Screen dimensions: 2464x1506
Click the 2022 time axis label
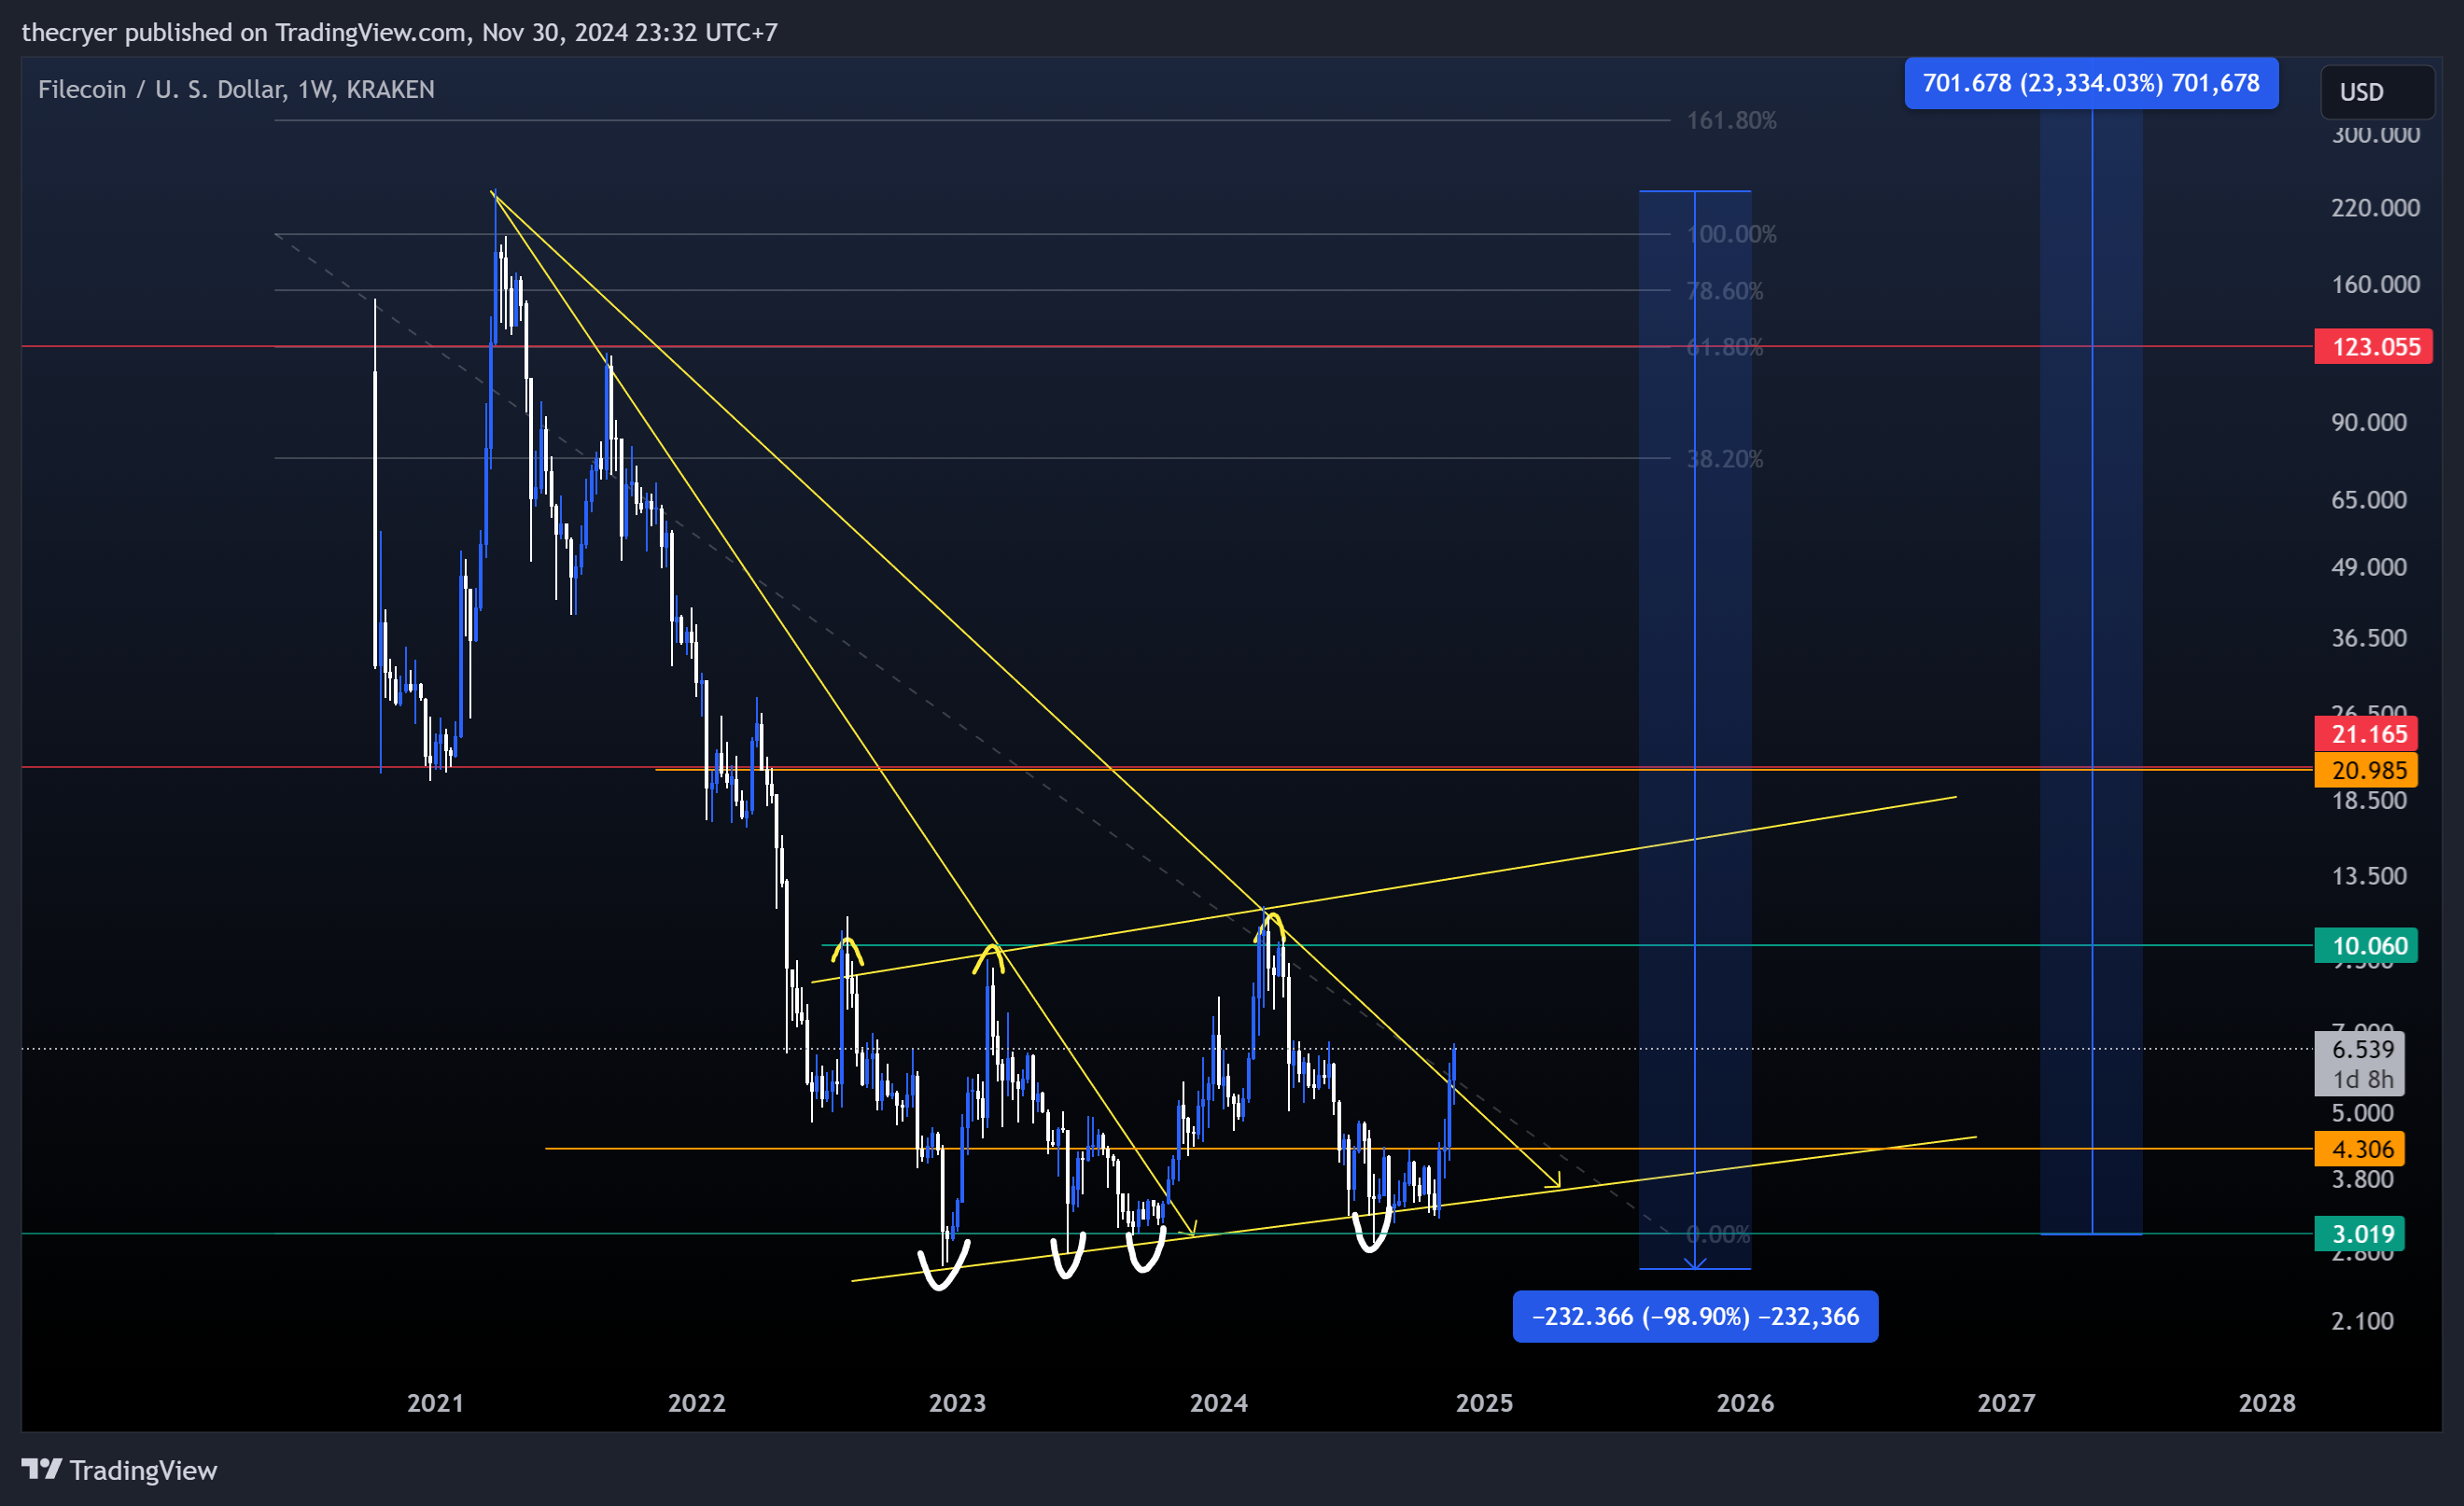[696, 1403]
